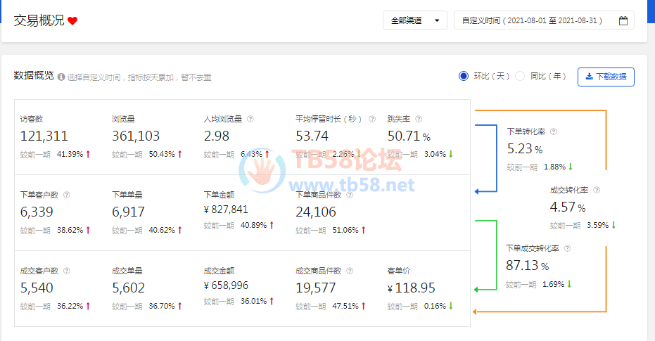Click the info icon beside 数据概览
Viewport: 655px width, 341px height.
click(61, 77)
